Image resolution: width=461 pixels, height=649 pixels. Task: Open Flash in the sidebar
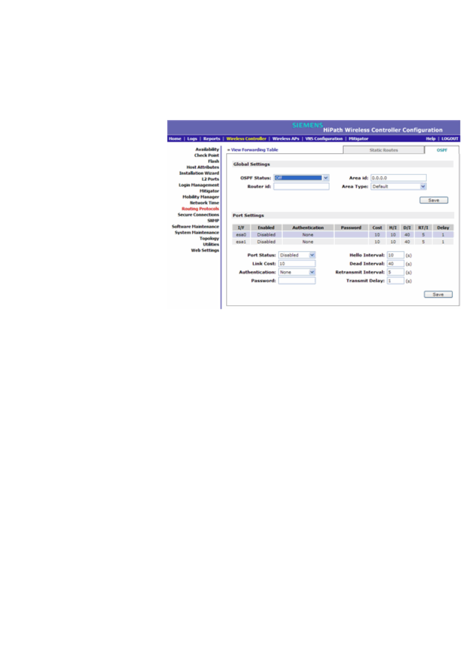click(213, 161)
